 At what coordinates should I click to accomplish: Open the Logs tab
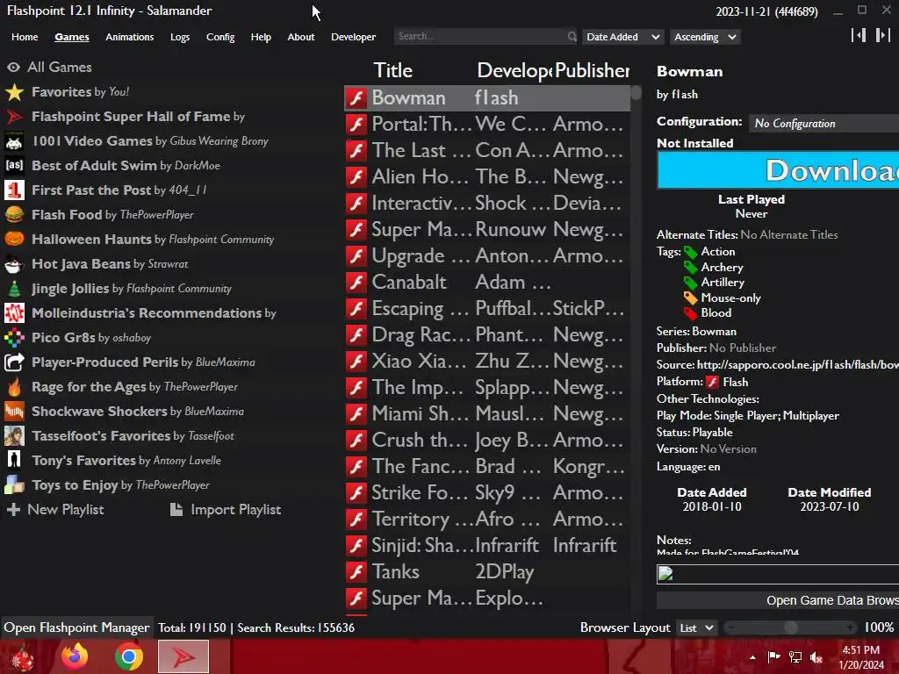click(x=180, y=37)
